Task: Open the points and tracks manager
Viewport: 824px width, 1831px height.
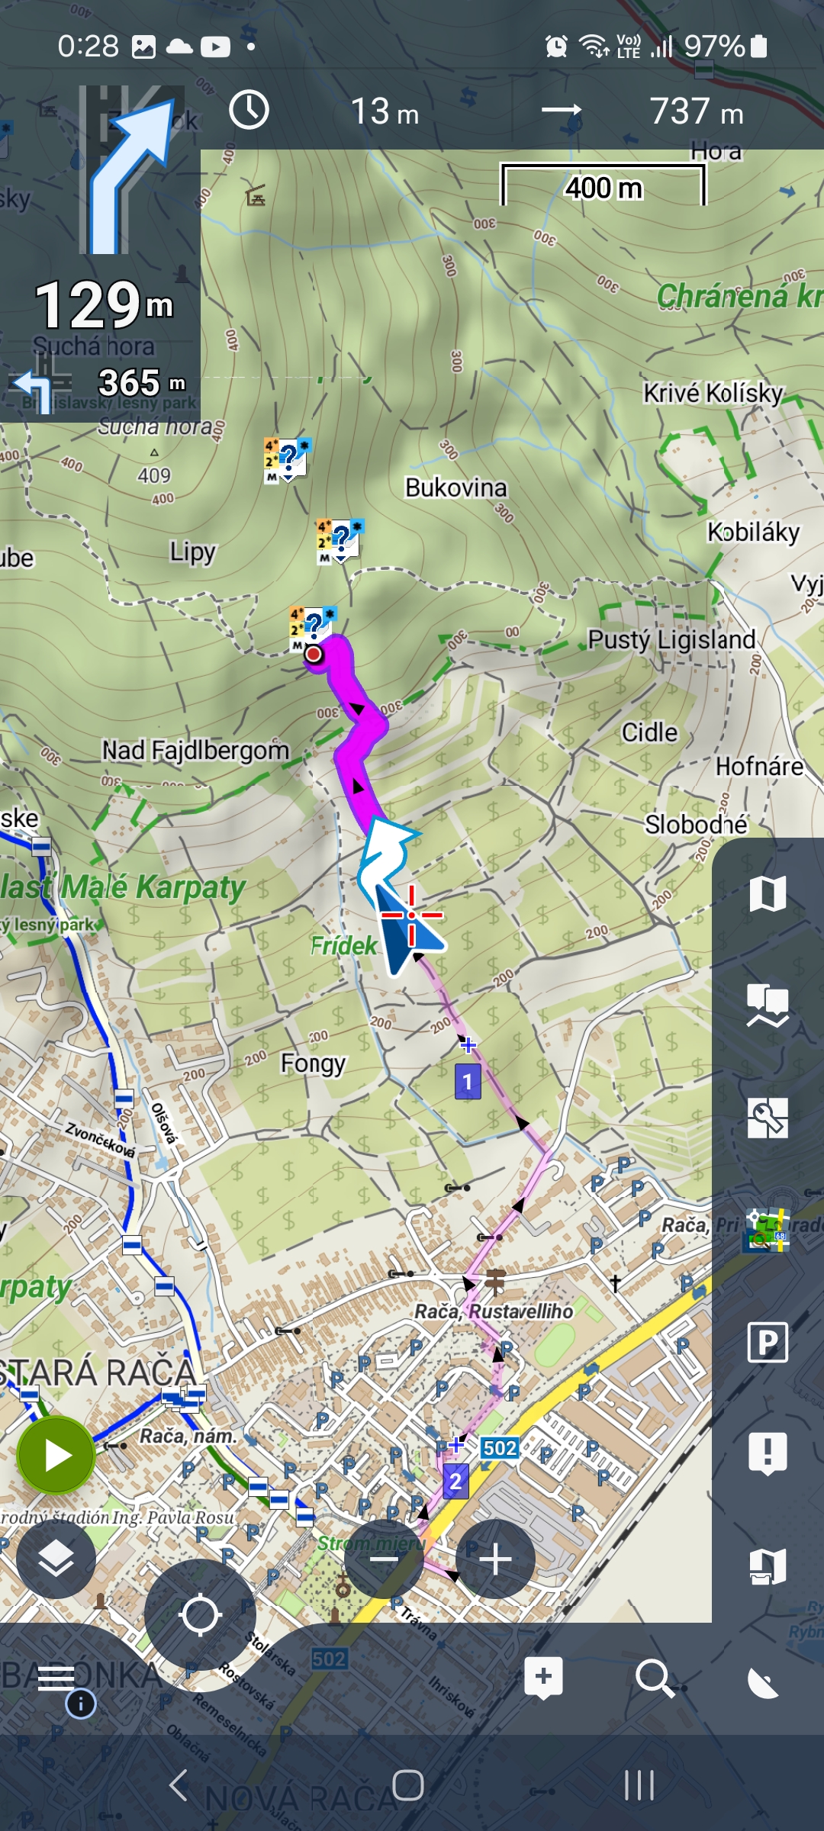Action: [x=768, y=1006]
